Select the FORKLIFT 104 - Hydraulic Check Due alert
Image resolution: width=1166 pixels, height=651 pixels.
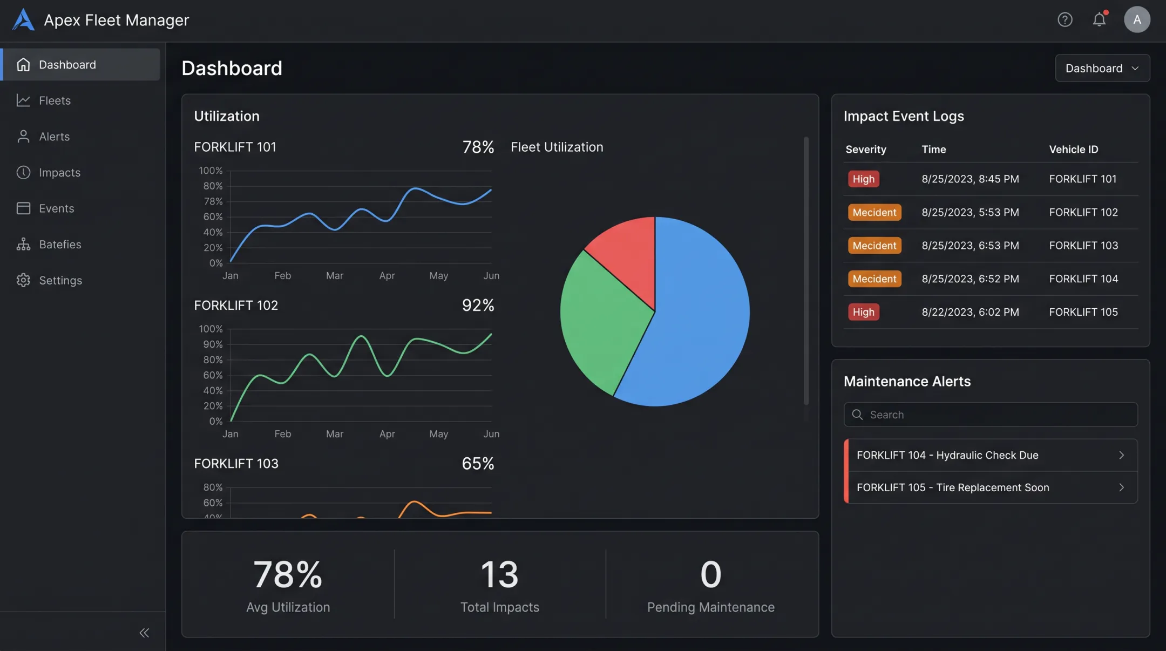point(991,455)
